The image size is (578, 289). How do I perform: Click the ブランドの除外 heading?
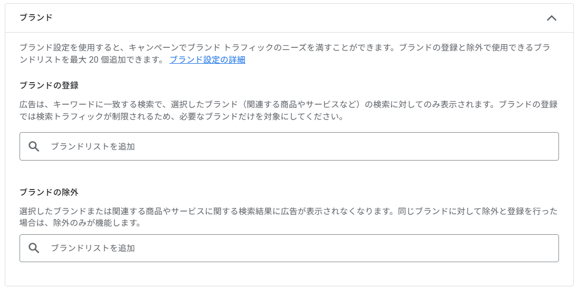tap(49, 192)
